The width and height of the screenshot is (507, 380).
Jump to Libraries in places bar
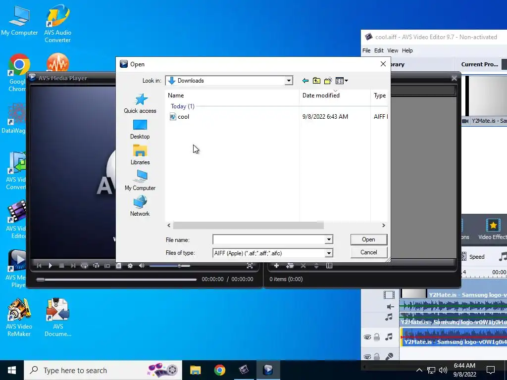pos(140,155)
